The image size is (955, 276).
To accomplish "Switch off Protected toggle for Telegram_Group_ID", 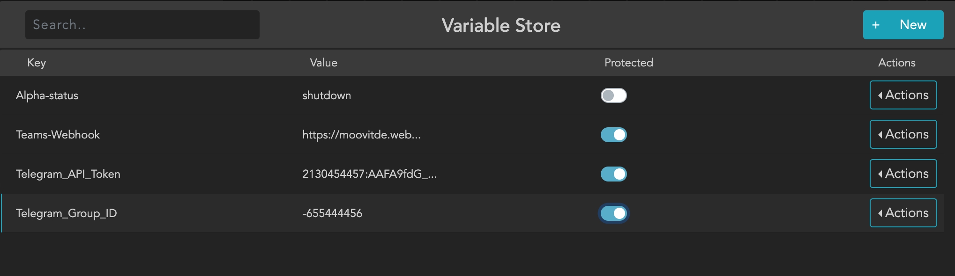I will [613, 213].
